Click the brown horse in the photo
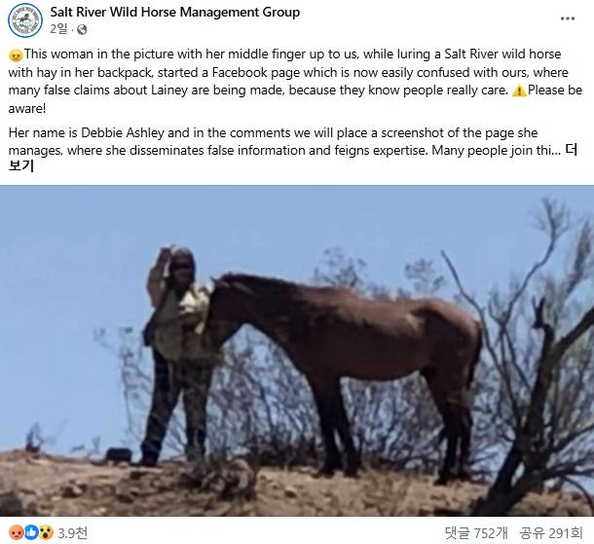The height and width of the screenshot is (544, 594). (345, 375)
